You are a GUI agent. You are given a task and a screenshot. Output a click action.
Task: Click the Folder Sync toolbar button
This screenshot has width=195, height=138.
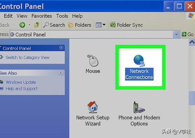point(126,25)
